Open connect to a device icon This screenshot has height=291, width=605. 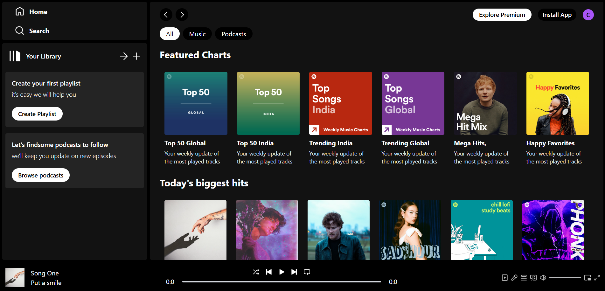click(533, 278)
